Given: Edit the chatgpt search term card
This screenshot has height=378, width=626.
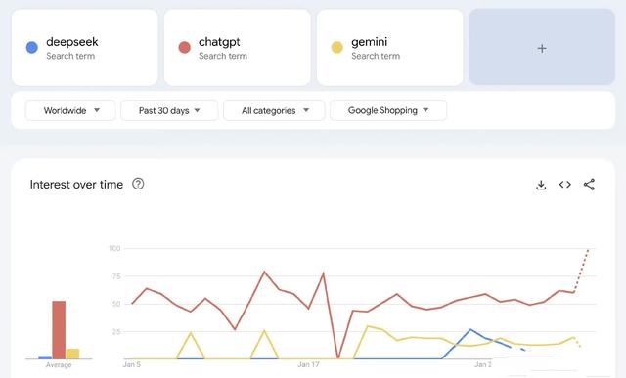Looking at the screenshot, I should 237,48.
